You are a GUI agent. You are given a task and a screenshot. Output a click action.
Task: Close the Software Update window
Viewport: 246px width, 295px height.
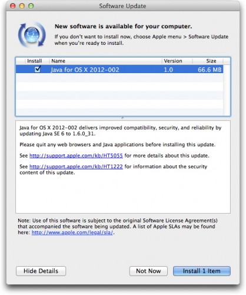pyautogui.click(x=13, y=6)
